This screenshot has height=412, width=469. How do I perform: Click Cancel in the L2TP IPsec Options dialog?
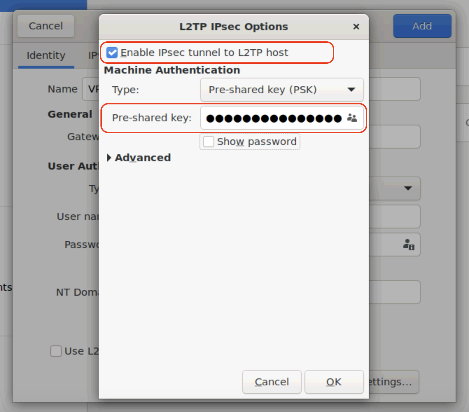272,382
